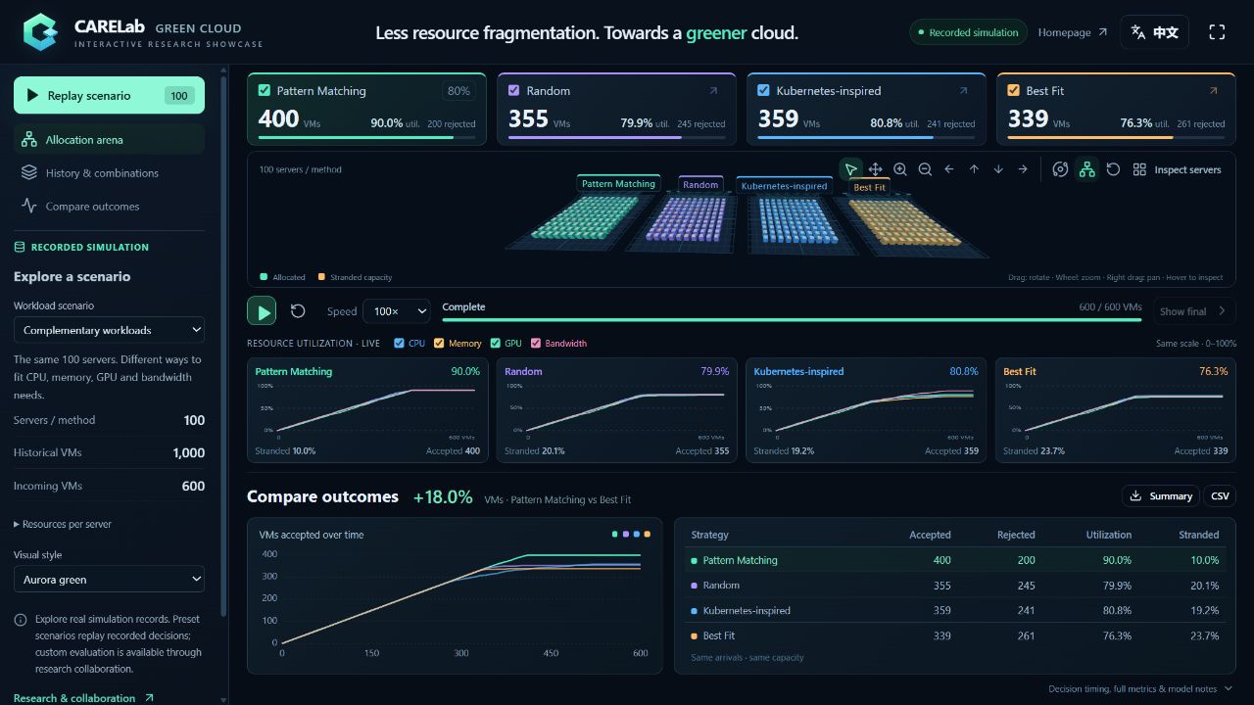This screenshot has height=705, width=1254.
Task: Click the right arrow view control
Action: pyautogui.click(x=1023, y=169)
